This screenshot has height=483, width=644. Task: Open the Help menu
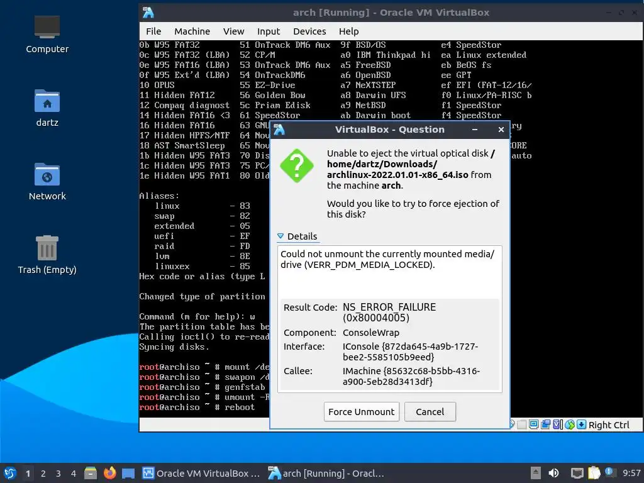[x=348, y=31]
